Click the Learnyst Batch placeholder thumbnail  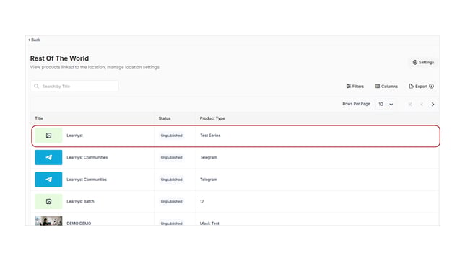click(48, 201)
